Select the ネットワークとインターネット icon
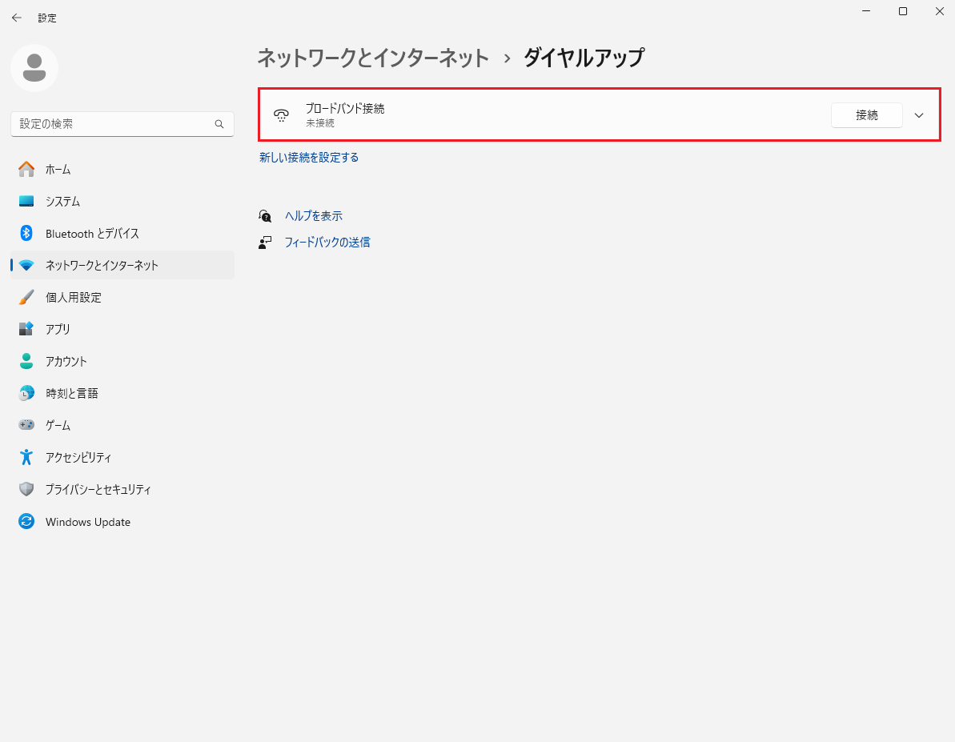The width and height of the screenshot is (955, 742). [25, 265]
